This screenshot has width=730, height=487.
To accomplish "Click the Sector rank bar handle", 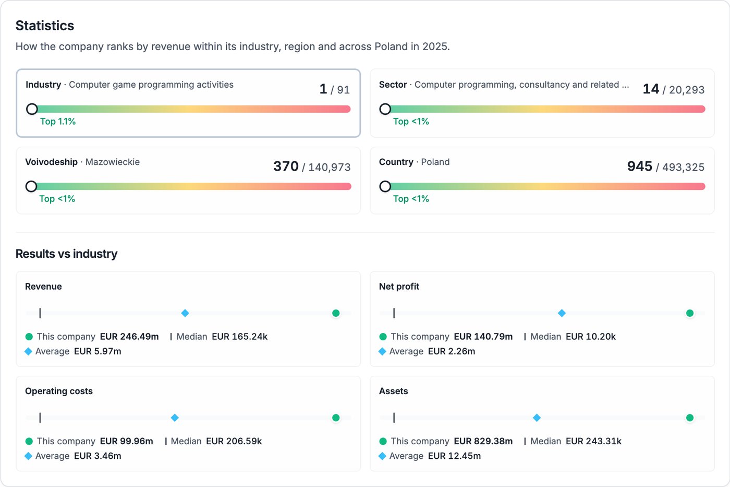I will pos(385,109).
